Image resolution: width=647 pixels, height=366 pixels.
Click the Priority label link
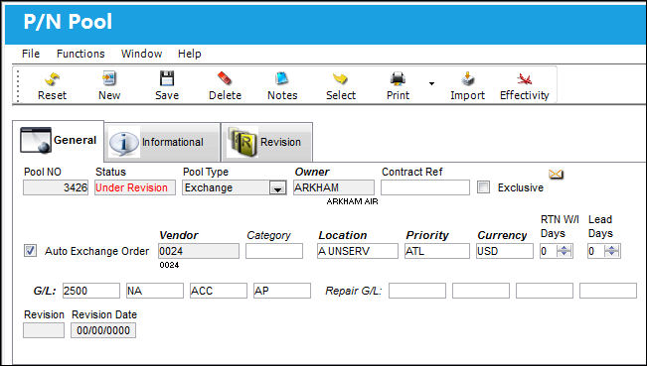(427, 235)
